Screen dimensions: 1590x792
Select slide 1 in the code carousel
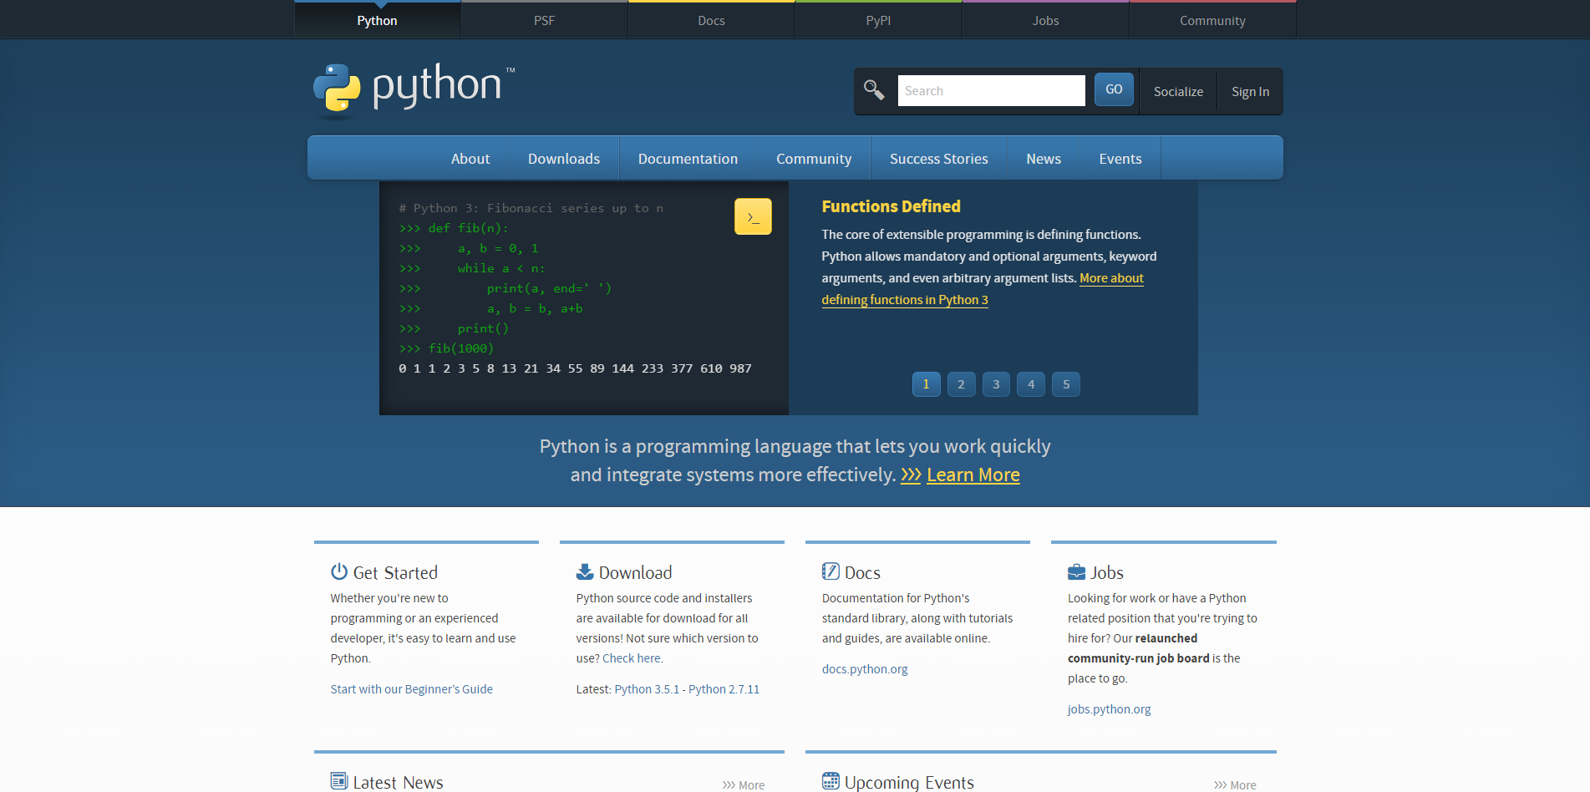point(926,384)
